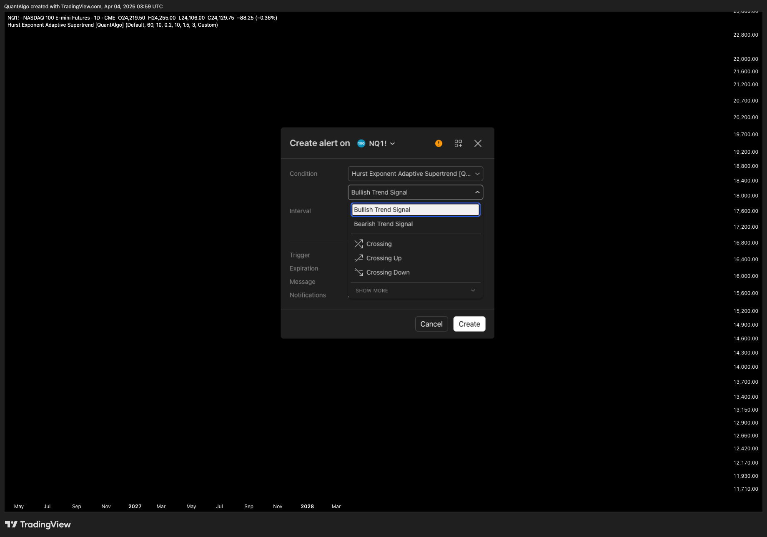Click the Trigger label
Screen dimensions: 767x537
click(x=300, y=255)
